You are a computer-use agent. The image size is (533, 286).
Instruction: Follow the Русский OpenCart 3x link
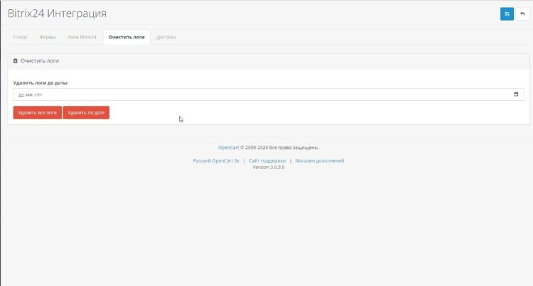216,161
